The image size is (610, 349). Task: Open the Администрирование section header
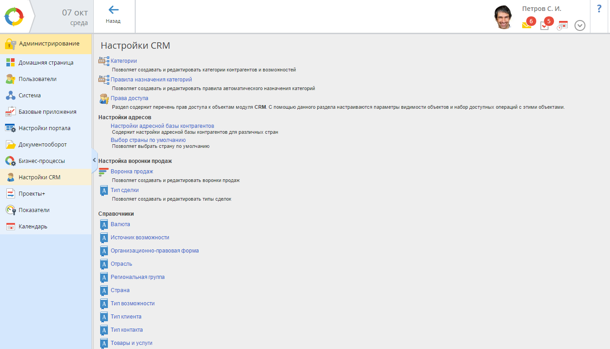pyautogui.click(x=49, y=44)
